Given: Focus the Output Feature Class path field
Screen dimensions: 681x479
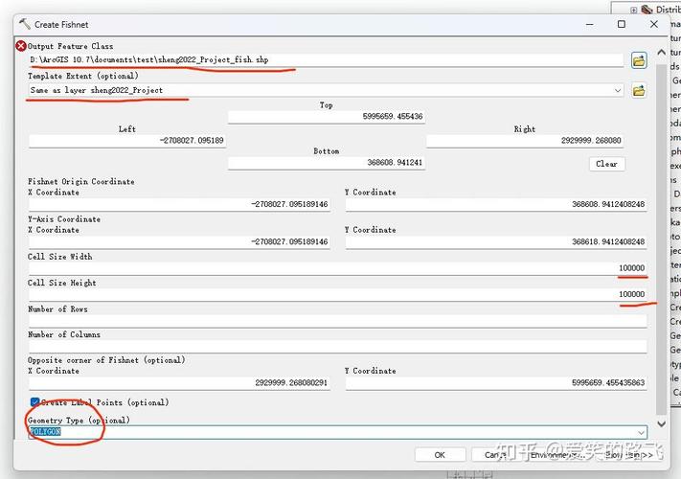Looking at the screenshot, I should (x=326, y=60).
